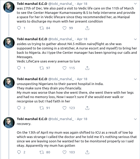Screen dimensions: 140x159
Task: Open Tobi marshal E.C.O name on second tweet
Action: [x=32, y=39]
